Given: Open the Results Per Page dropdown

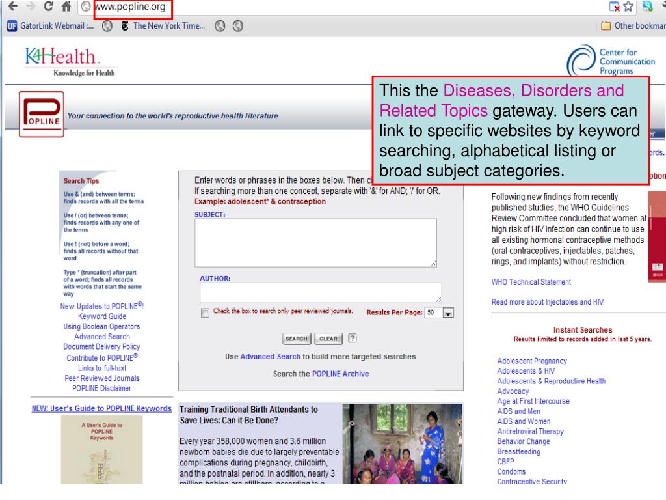Looking at the screenshot, I should (439, 312).
